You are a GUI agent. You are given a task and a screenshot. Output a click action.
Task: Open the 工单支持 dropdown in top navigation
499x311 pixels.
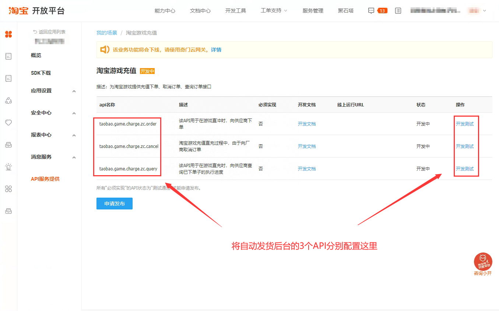point(274,11)
